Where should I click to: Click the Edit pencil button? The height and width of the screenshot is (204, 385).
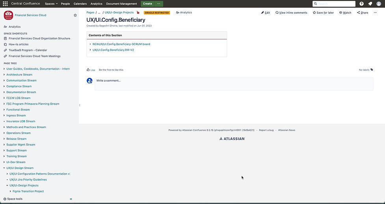[x=266, y=13]
